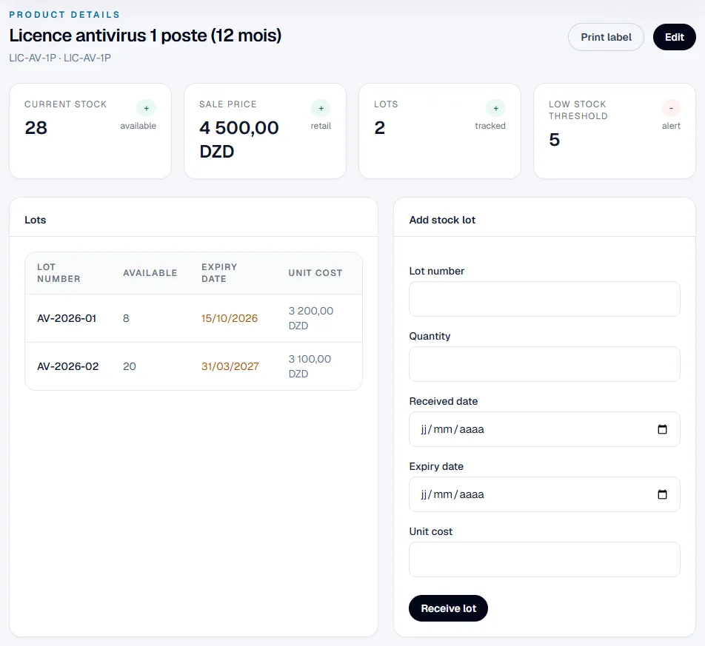Click the low stock threshold value 5
705x646 pixels.
pos(555,140)
